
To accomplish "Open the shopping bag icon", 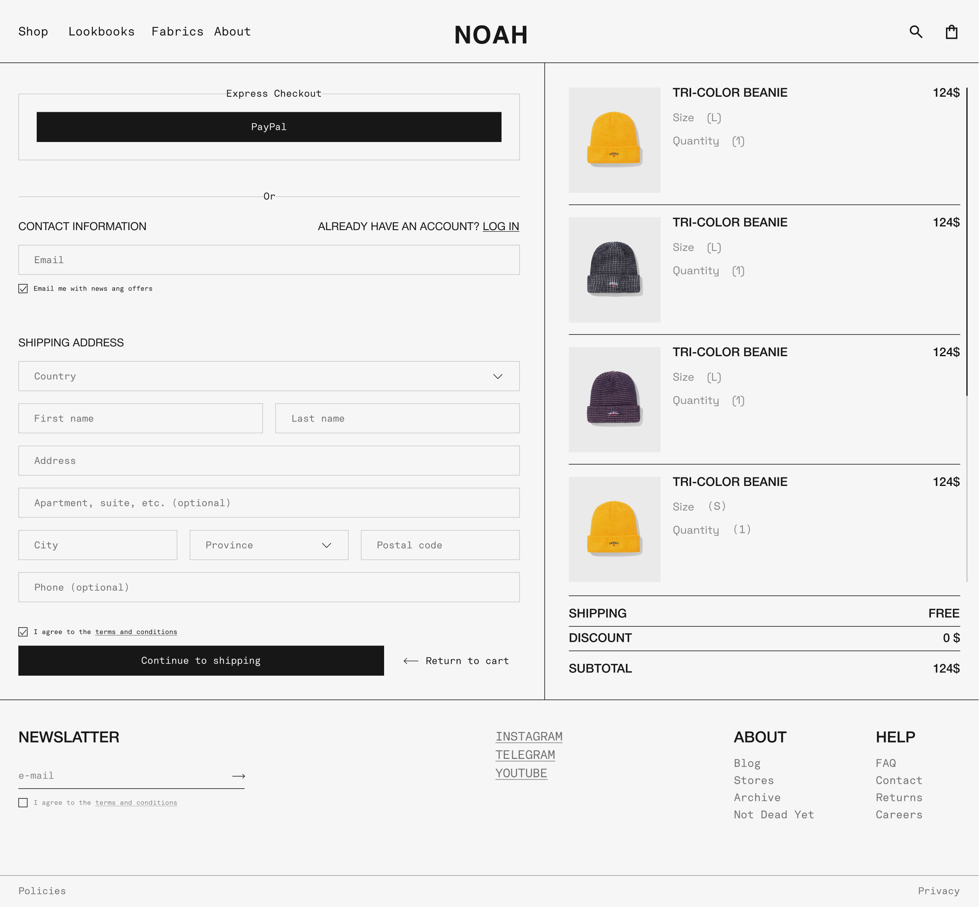I will tap(951, 31).
